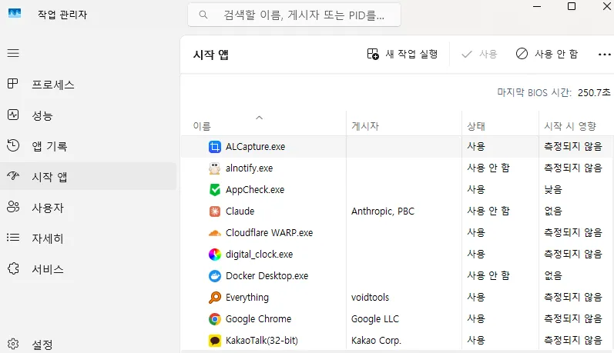Switch to the 서비스 tab
Image resolution: width=614 pixels, height=353 pixels.
point(88,268)
